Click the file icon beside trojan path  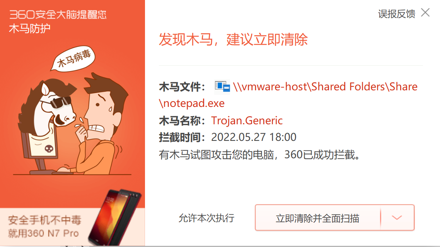coord(222,86)
